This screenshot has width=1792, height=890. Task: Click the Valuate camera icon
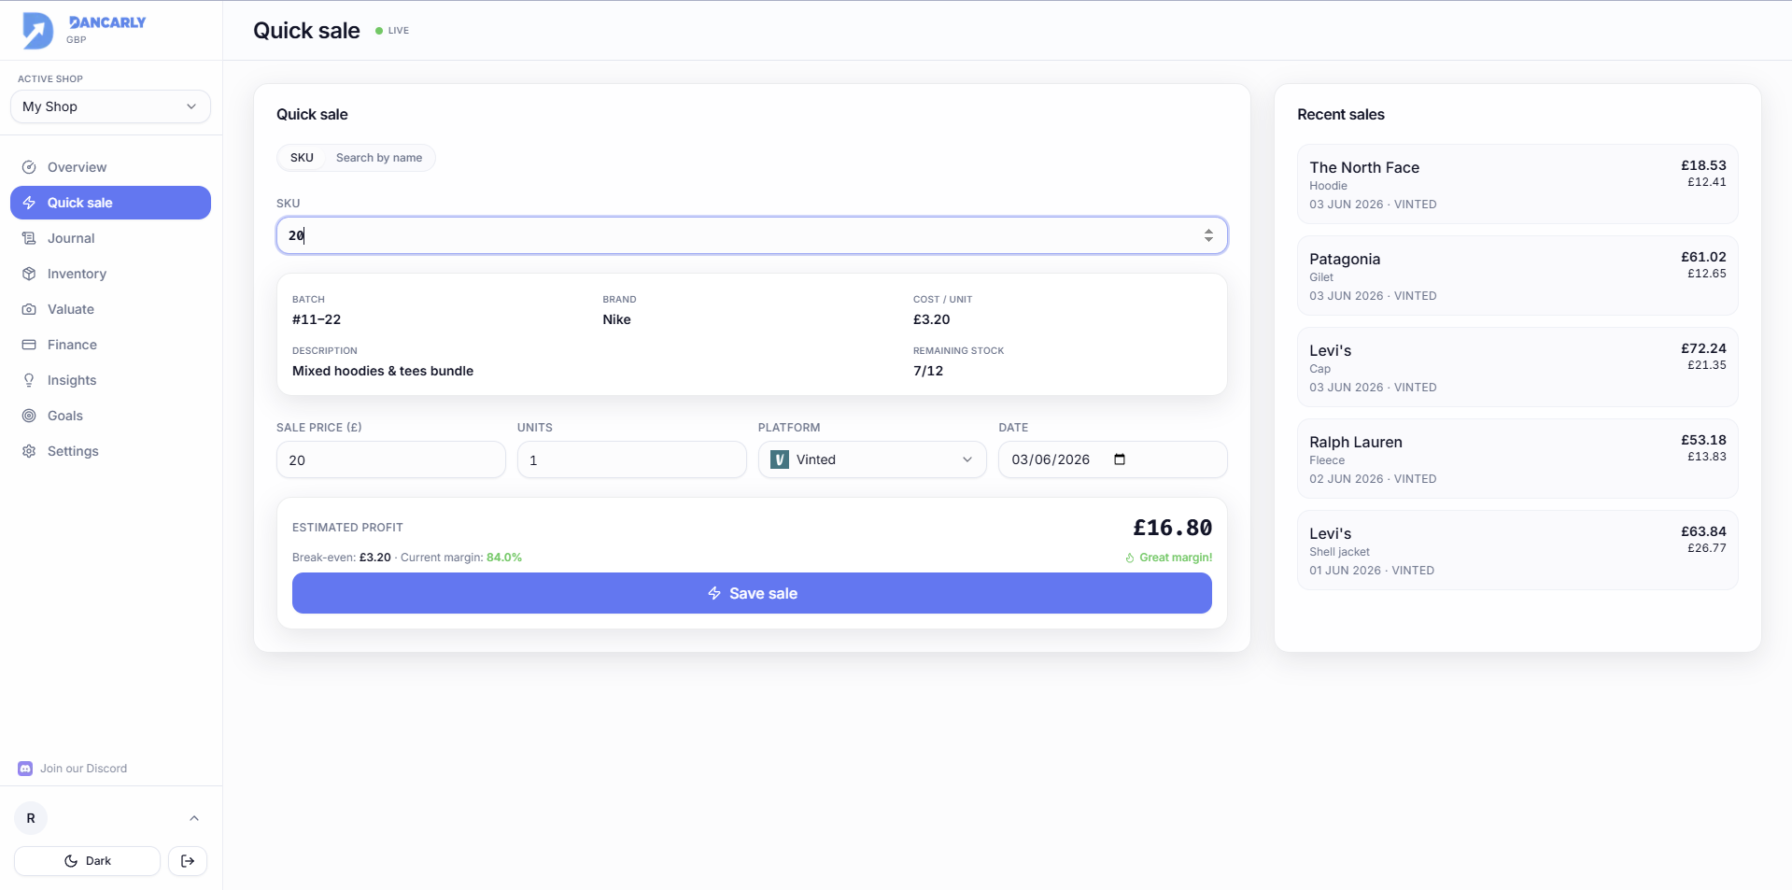[29, 309]
